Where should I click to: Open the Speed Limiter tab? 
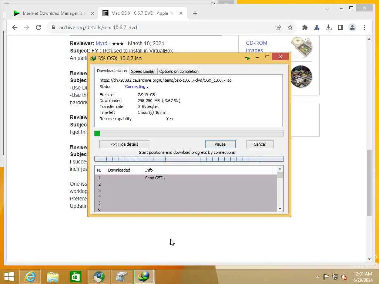pos(143,71)
